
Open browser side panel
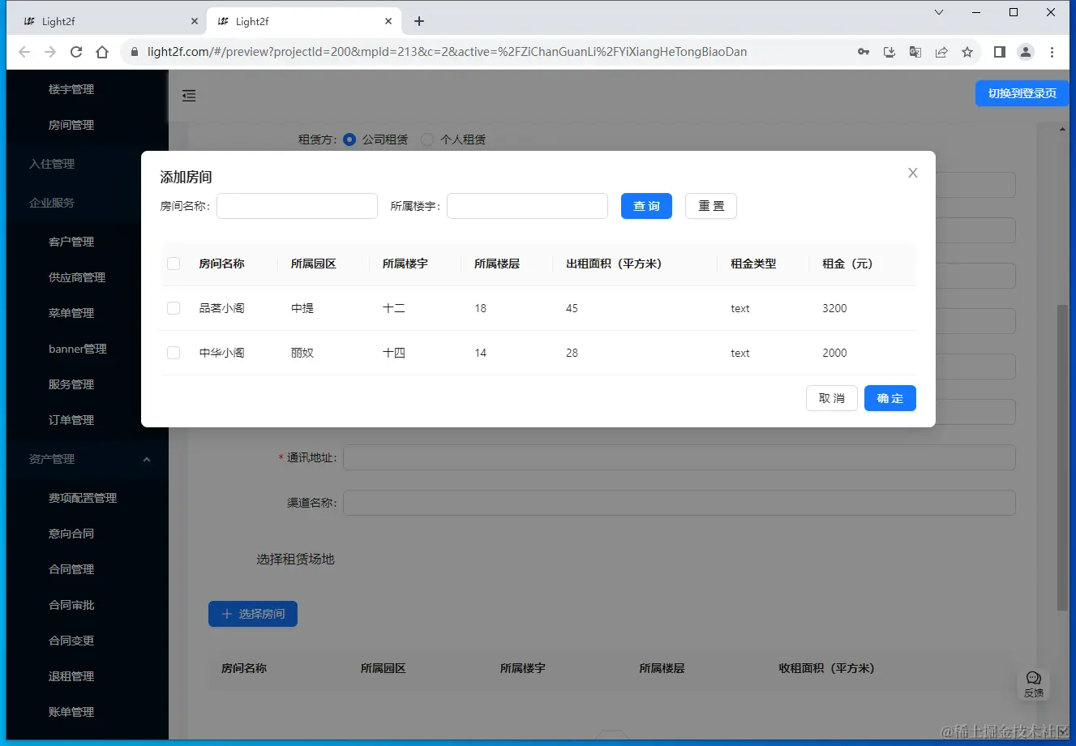(1000, 52)
